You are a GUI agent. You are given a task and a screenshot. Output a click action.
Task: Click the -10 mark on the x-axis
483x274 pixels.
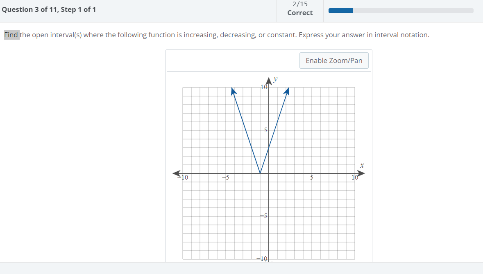coord(182,177)
